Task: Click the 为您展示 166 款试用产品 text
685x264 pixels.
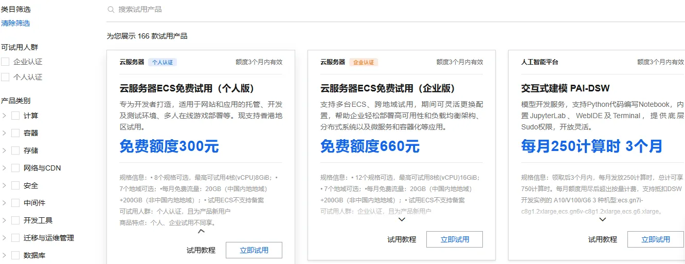Action: point(147,36)
